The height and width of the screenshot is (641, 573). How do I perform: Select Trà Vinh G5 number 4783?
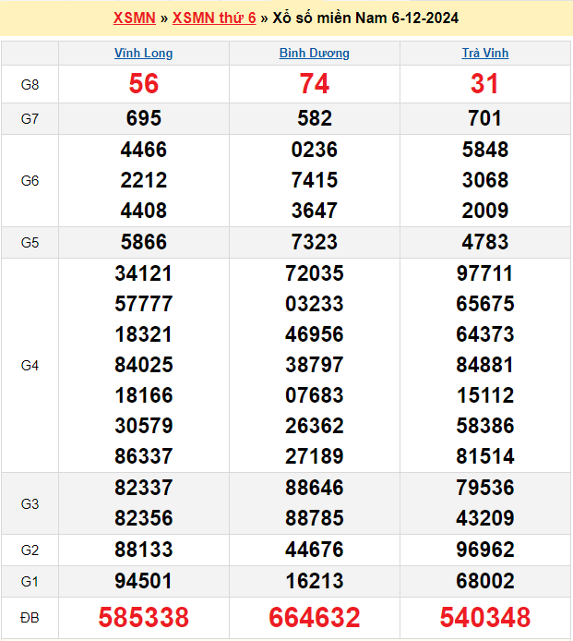485,242
